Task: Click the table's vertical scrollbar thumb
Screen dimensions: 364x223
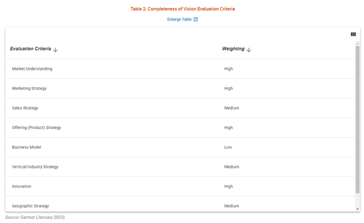Action: (357, 119)
